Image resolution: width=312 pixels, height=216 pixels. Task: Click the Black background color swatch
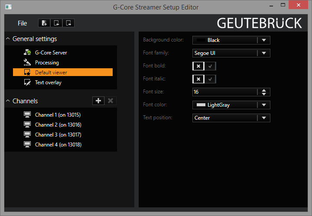201,40
